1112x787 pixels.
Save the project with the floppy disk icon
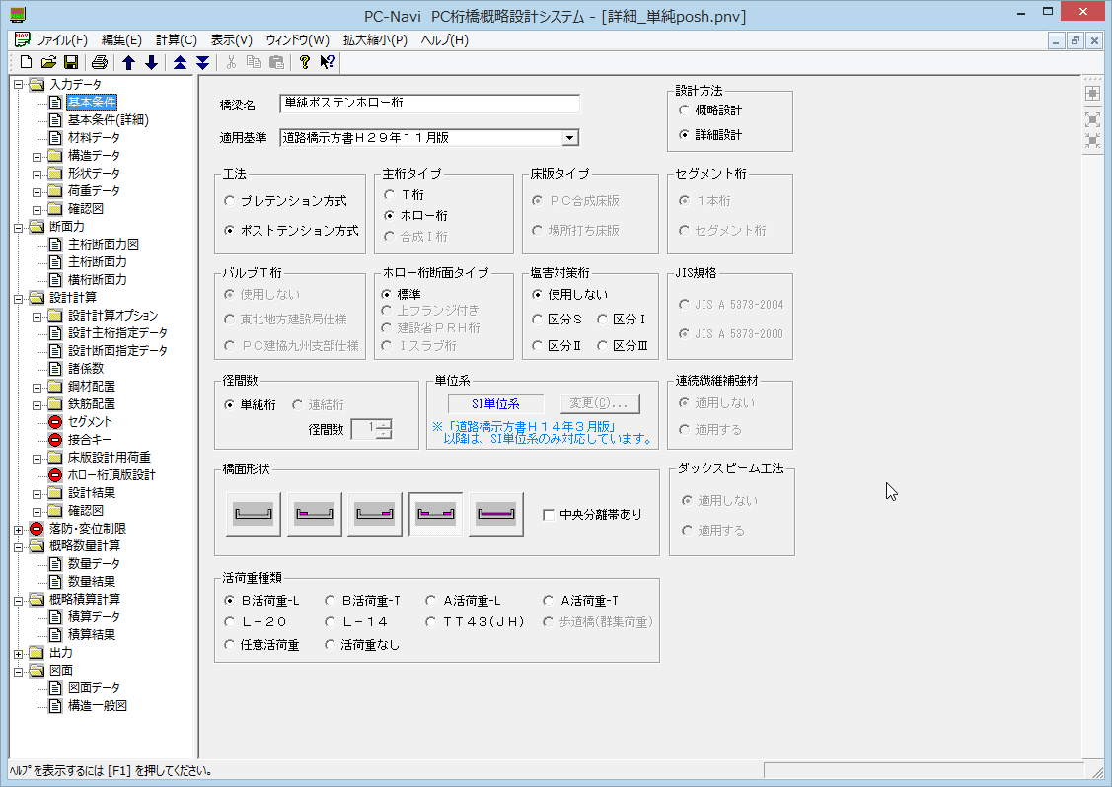point(70,62)
